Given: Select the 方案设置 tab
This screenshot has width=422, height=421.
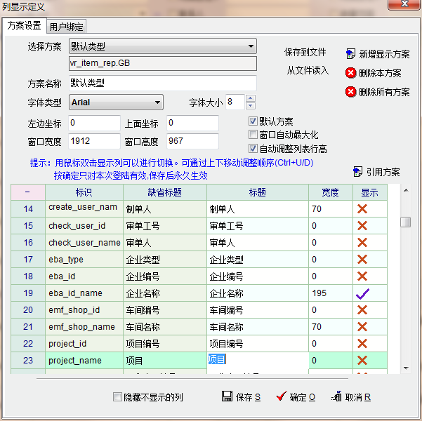Looking at the screenshot, I should [24, 26].
